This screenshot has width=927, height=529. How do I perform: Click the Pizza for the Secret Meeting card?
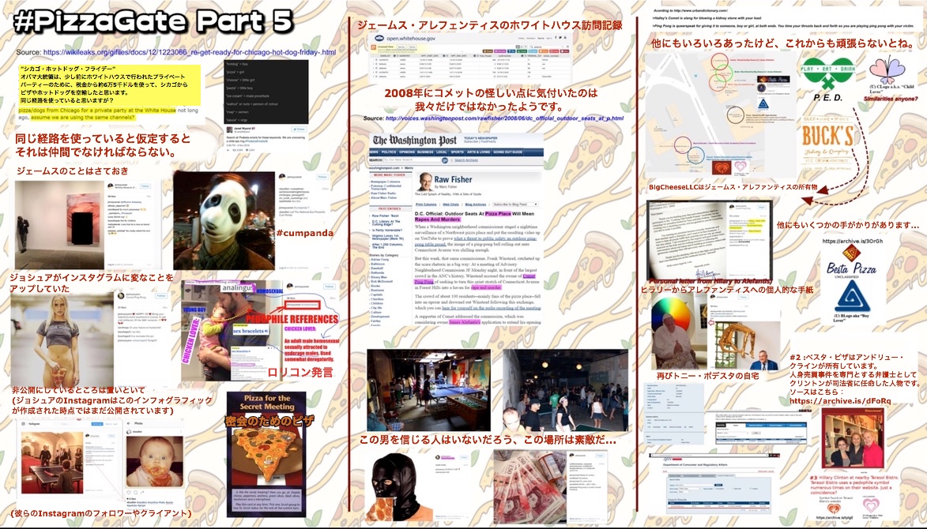pos(266,455)
